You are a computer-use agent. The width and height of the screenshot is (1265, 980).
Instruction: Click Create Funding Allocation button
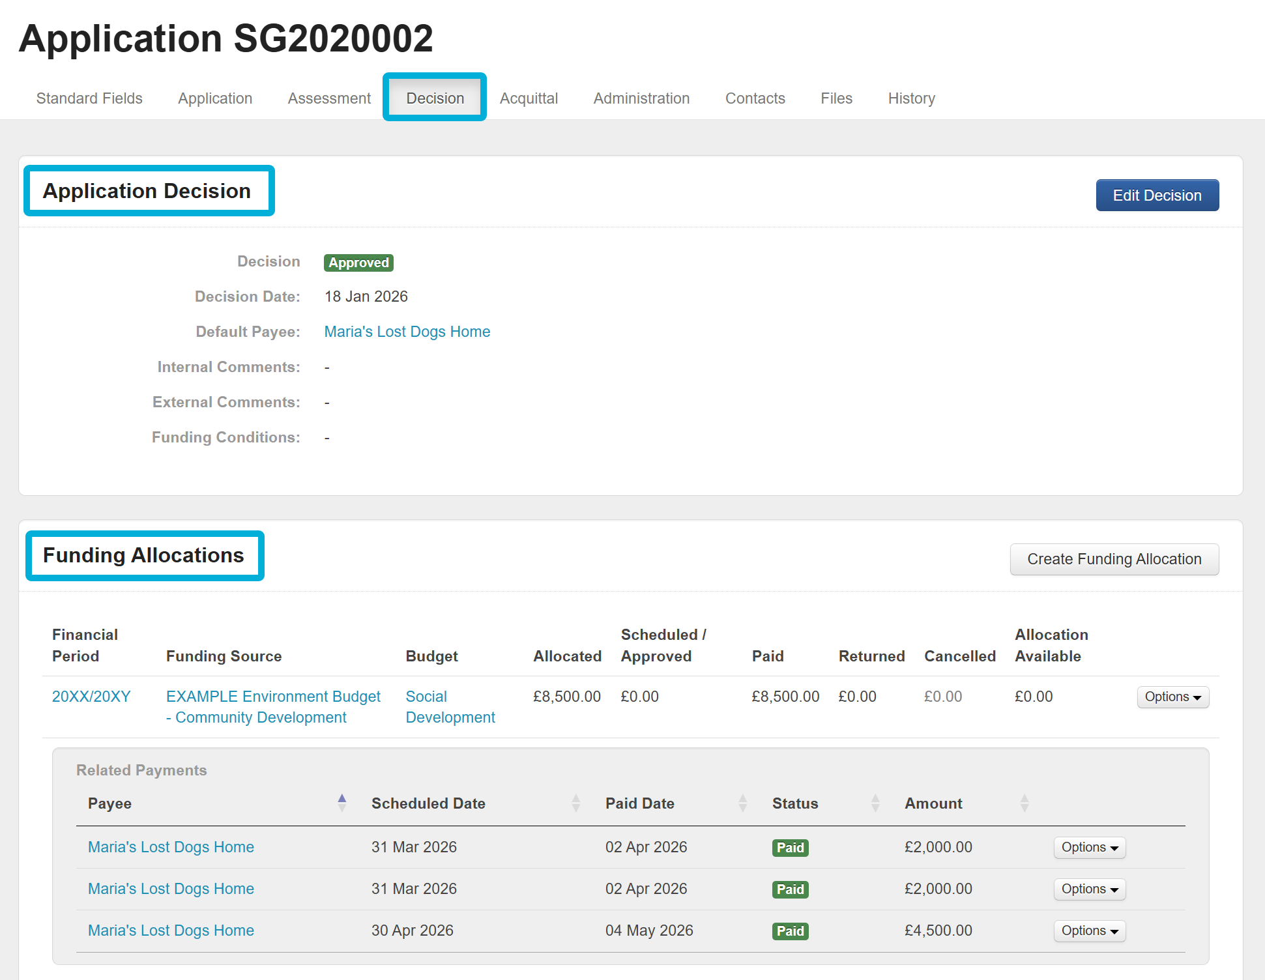[1114, 559]
